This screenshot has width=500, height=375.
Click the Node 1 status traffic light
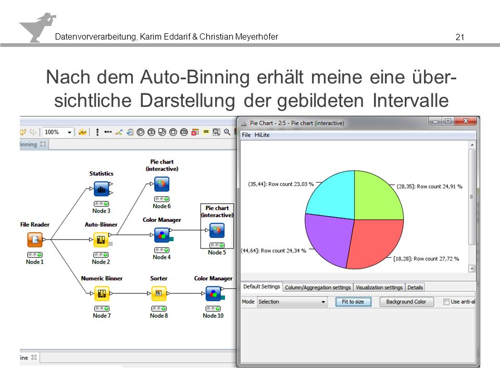pos(35,255)
